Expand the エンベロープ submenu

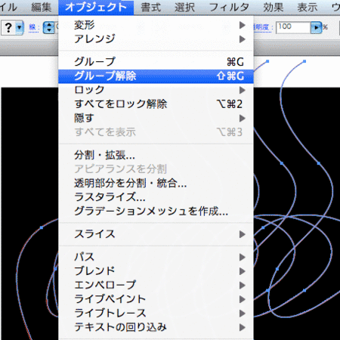156,285
